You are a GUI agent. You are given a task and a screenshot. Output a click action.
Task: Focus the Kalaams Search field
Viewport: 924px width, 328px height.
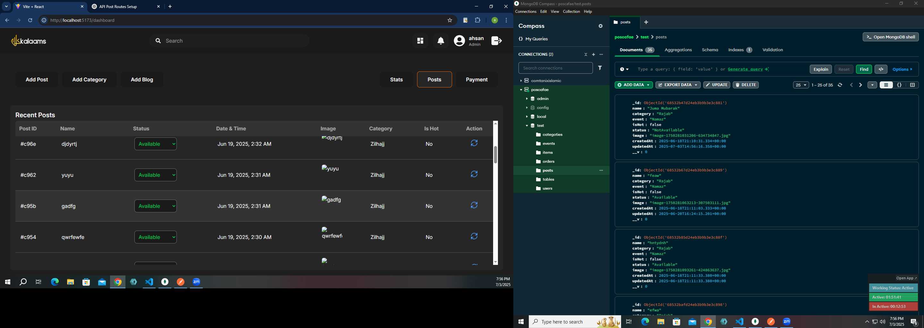[x=230, y=41]
